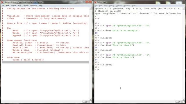The image size is (186, 104).
Task: Open the Help menu in Python Shell
Action: pyautogui.click(x=134, y=6)
